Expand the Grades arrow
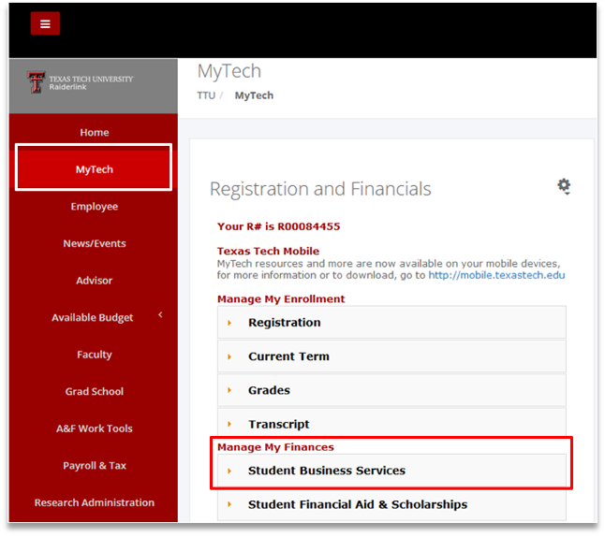The width and height of the screenshot is (605, 537). [x=229, y=390]
